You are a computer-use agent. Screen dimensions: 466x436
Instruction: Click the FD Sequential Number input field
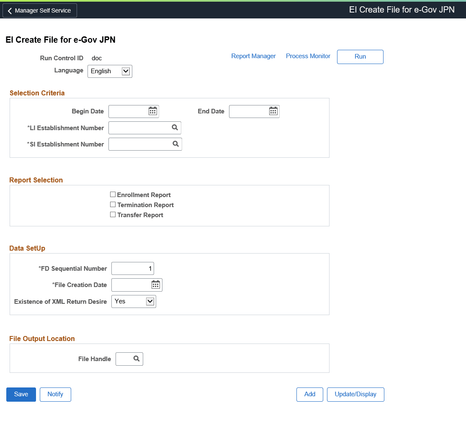(x=132, y=268)
